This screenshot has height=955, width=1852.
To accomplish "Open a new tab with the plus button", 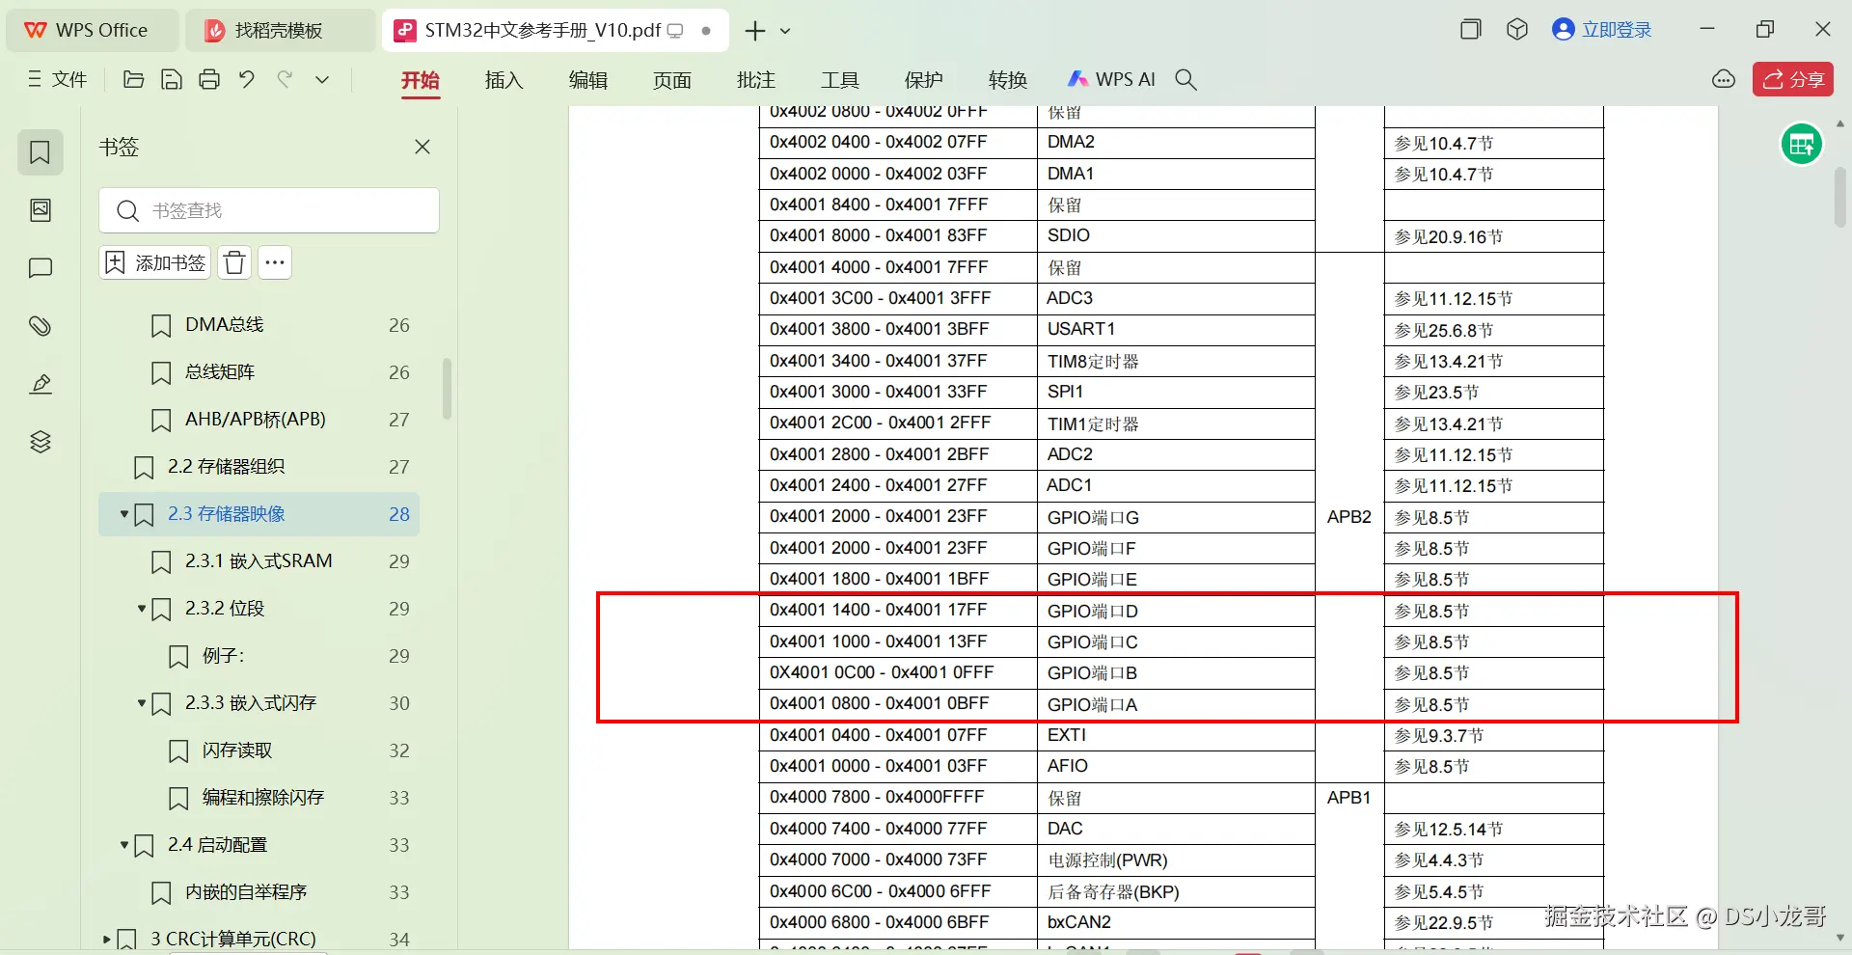I will tap(755, 31).
